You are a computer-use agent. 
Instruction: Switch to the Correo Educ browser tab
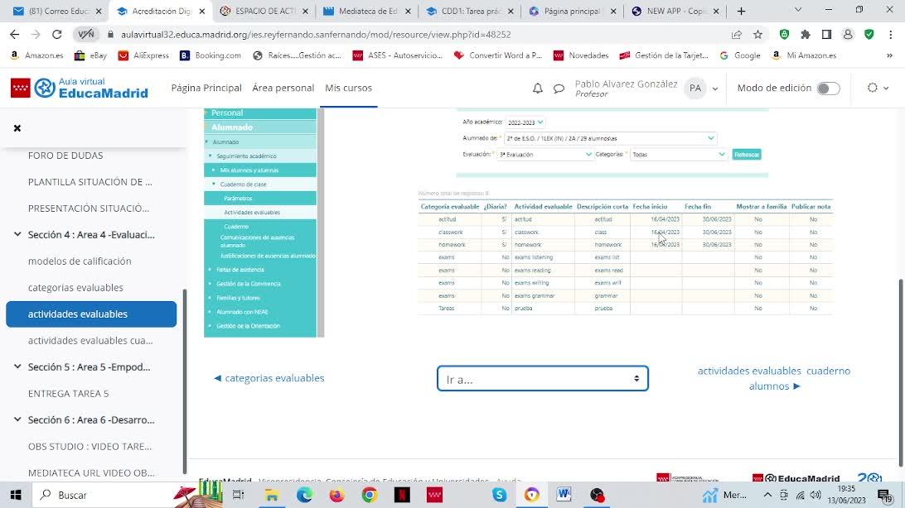(x=58, y=11)
